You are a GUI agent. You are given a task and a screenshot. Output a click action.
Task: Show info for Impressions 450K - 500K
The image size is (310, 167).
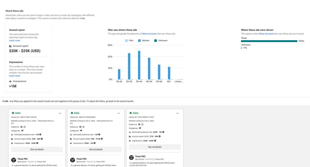coord(37,143)
